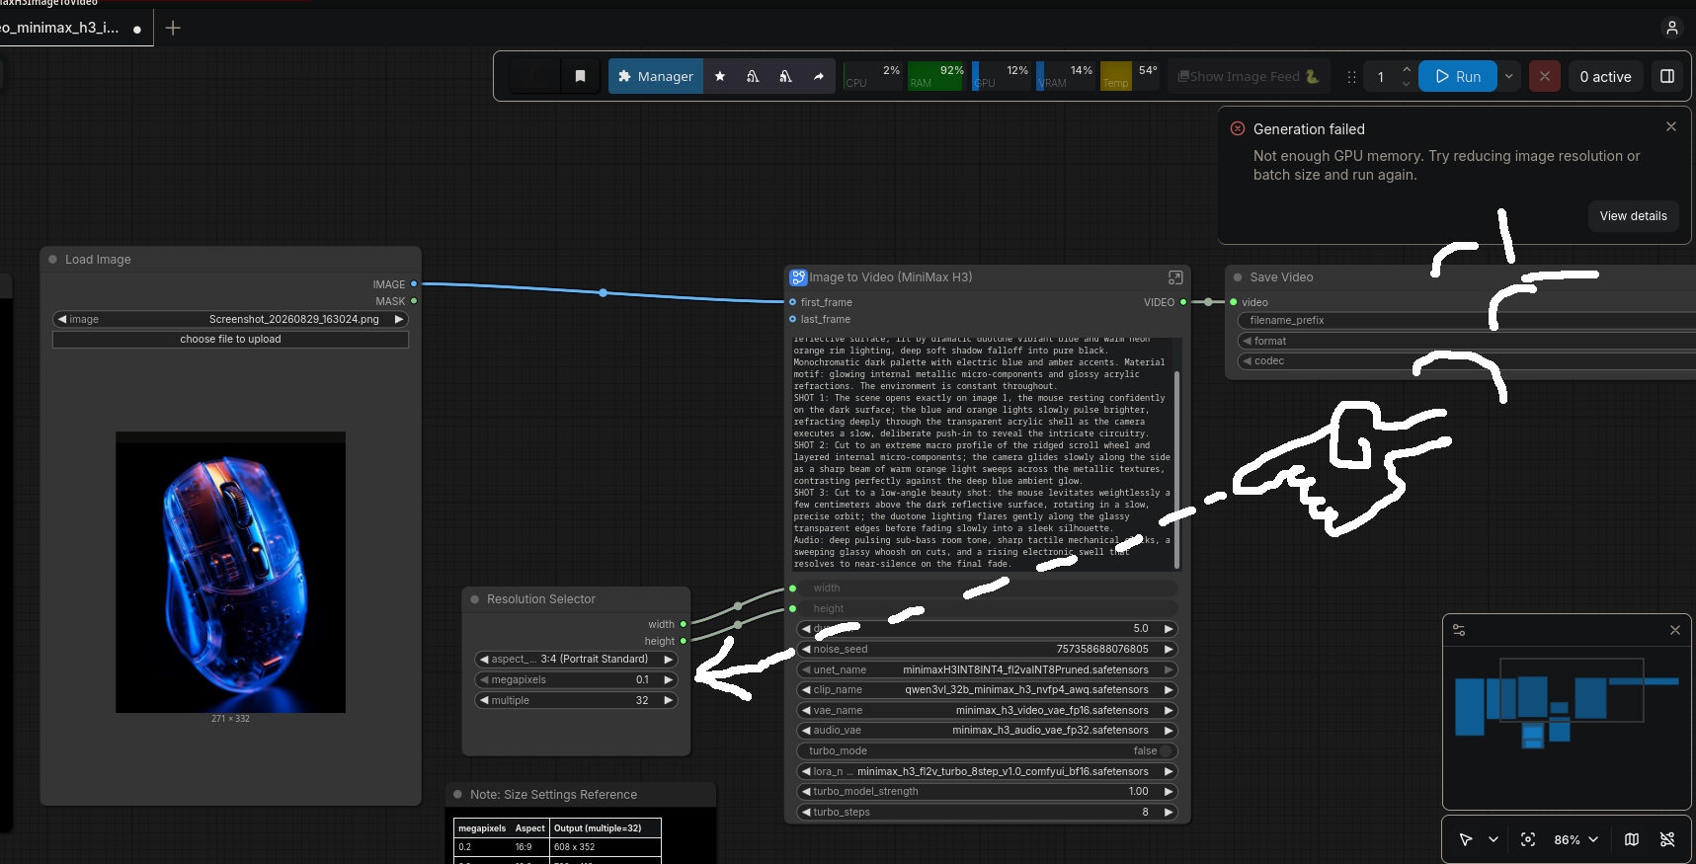Toggle the minimap map icon
This screenshot has width=1696, height=864.
[x=1632, y=839]
